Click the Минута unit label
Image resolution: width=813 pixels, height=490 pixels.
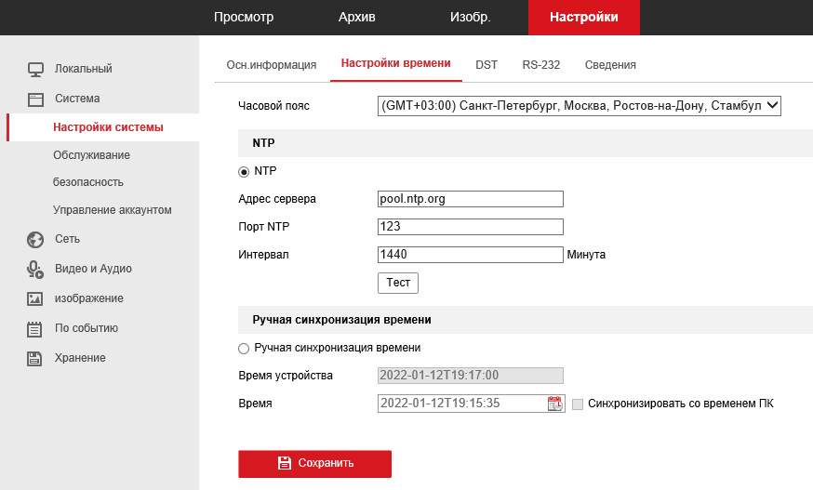click(x=586, y=255)
